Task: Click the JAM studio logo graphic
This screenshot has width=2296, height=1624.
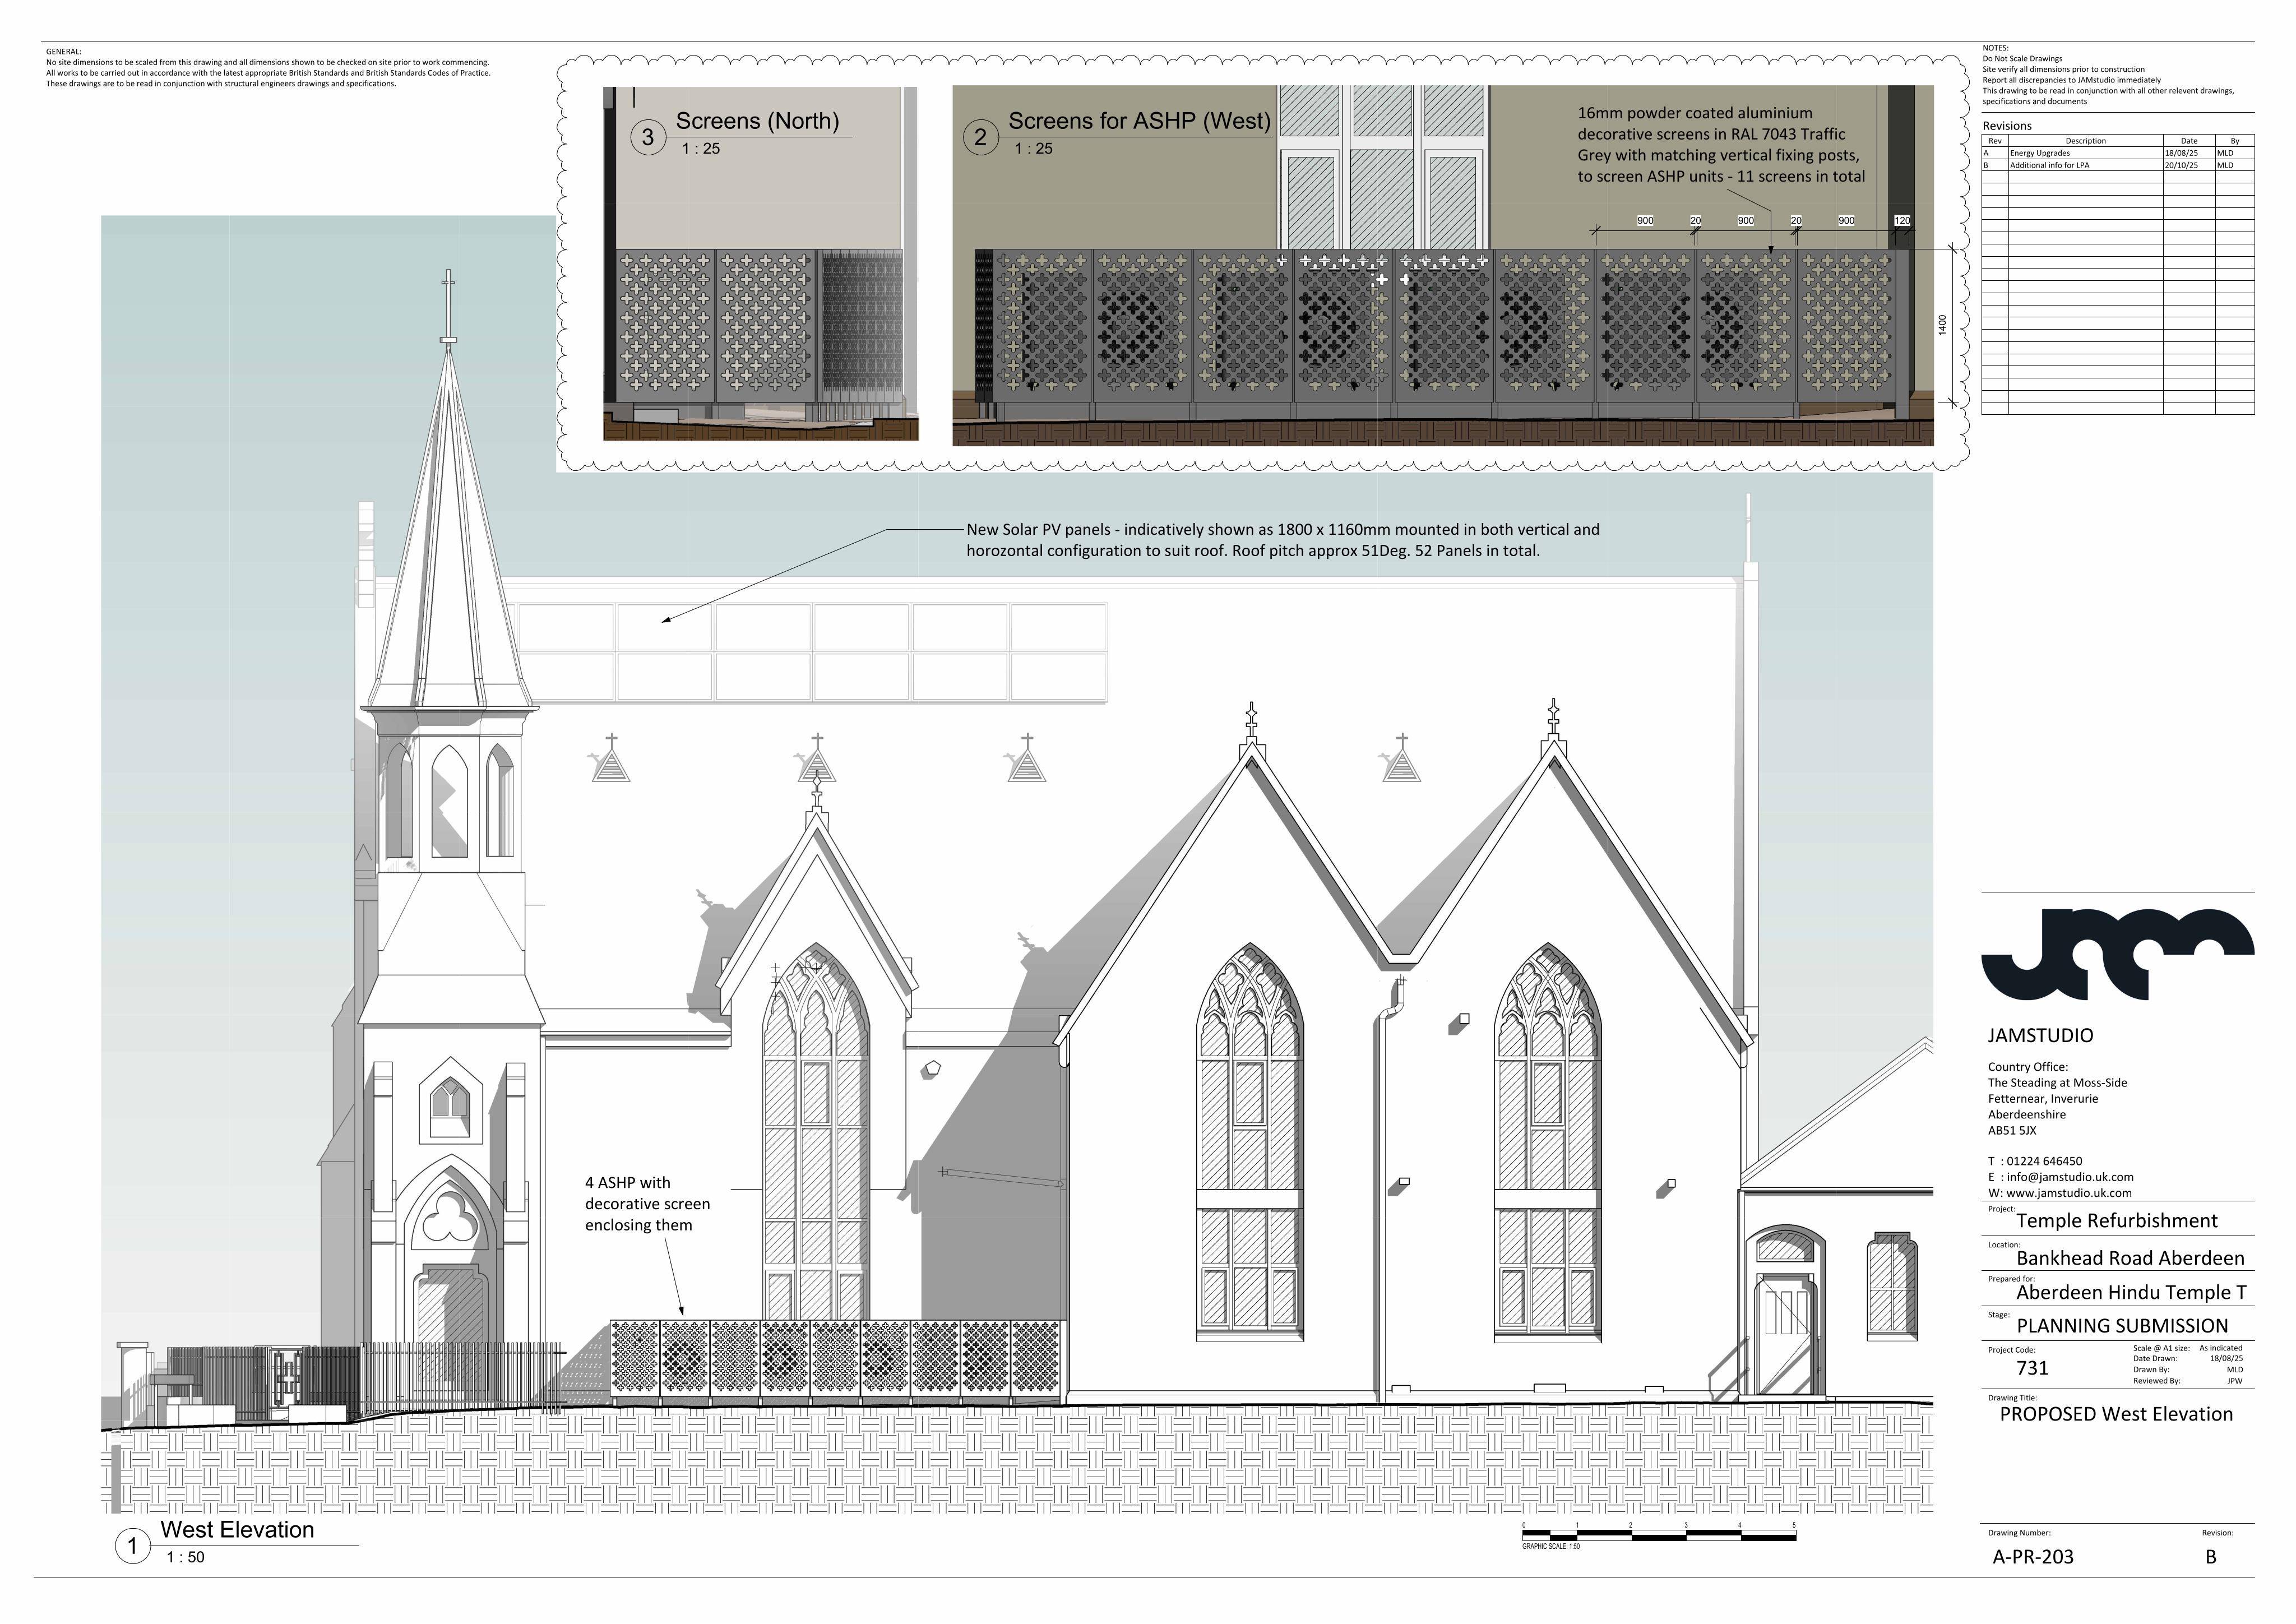Action: pos(2117,955)
